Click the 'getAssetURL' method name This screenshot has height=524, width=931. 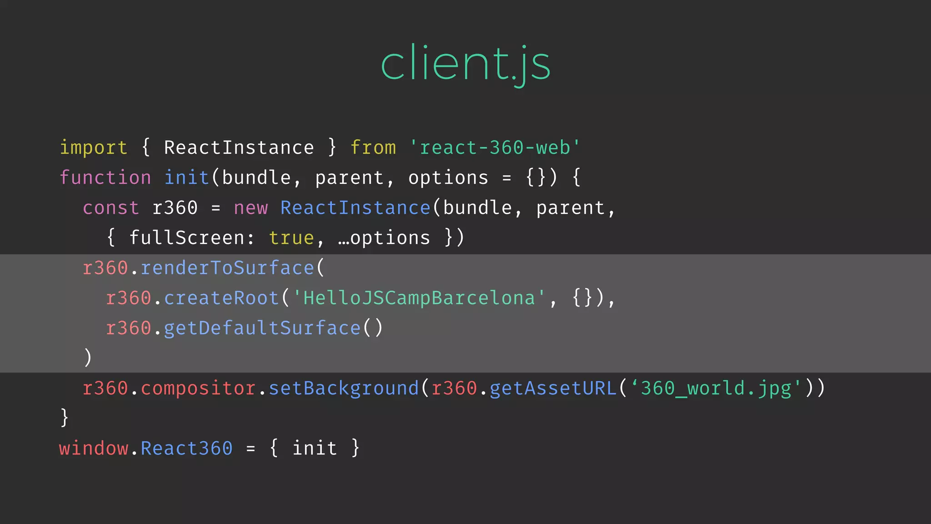coord(553,388)
